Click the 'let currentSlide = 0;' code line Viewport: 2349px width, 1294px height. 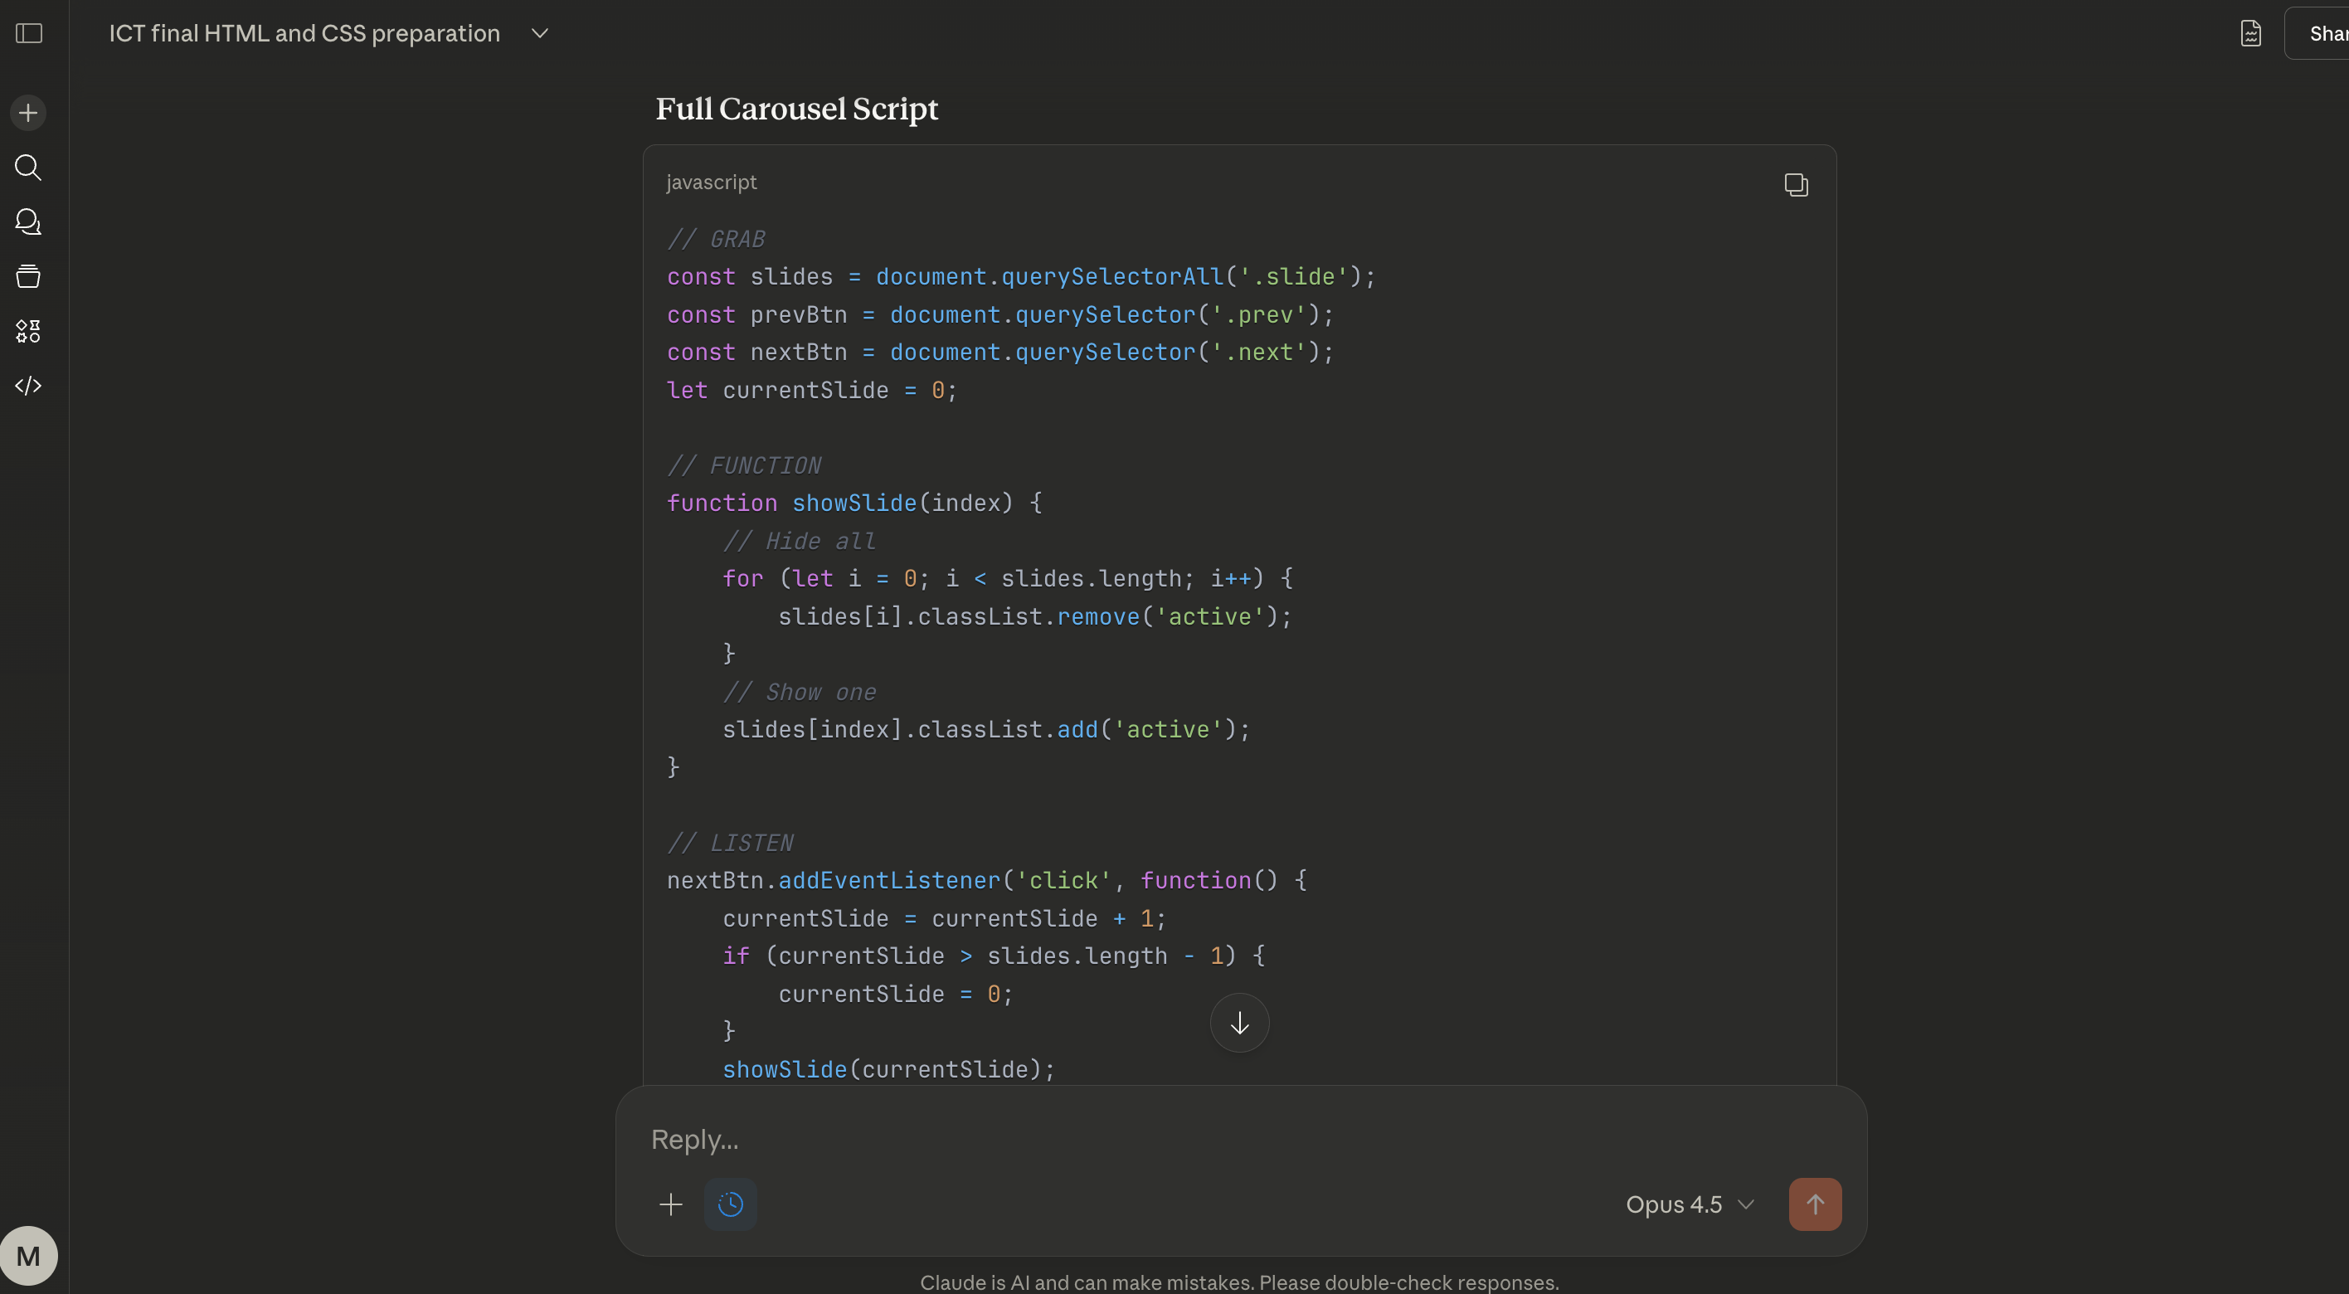click(811, 391)
